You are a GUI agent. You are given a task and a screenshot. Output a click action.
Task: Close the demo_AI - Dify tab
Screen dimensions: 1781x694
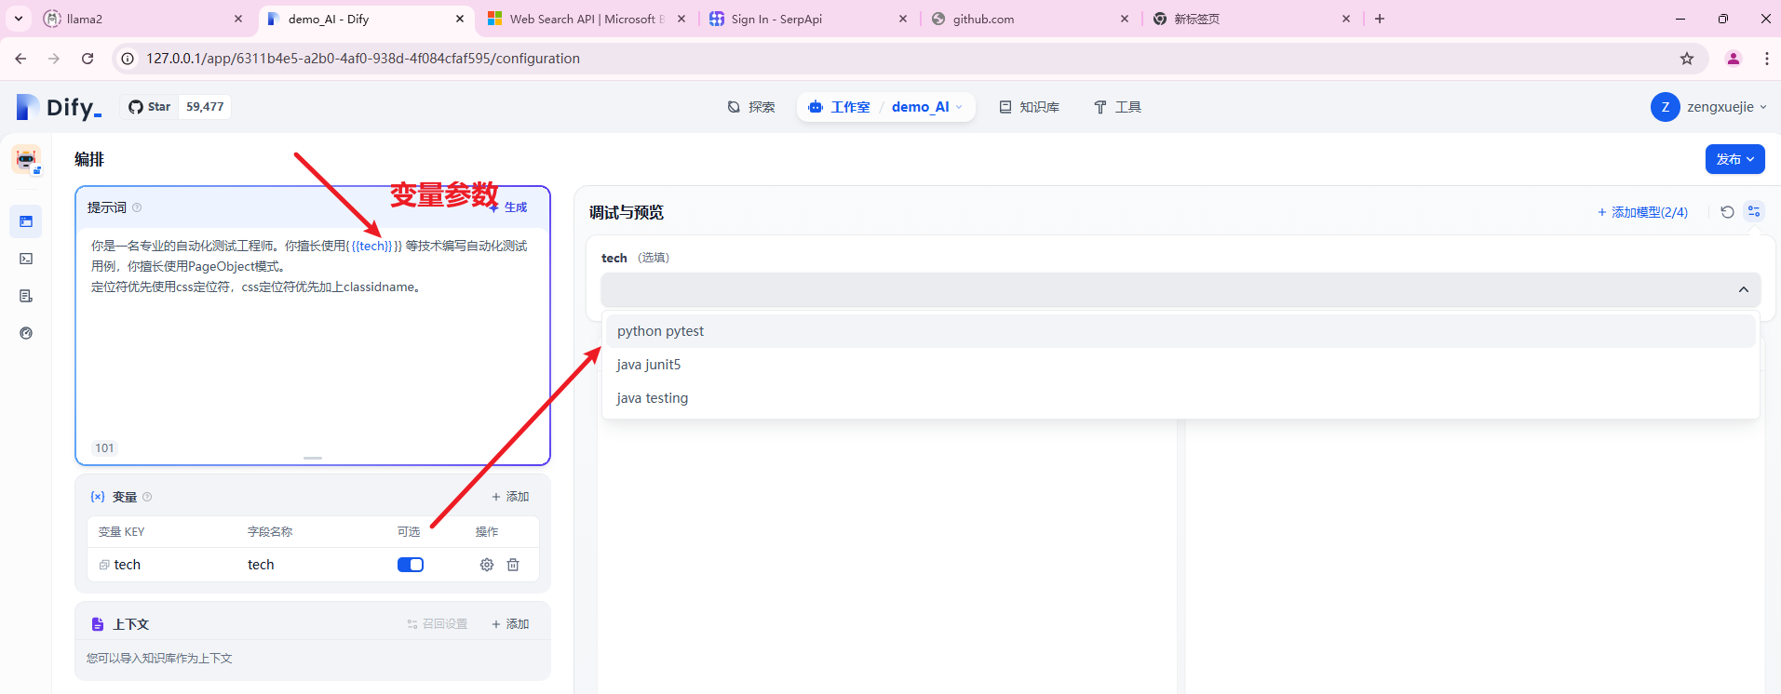(x=460, y=19)
